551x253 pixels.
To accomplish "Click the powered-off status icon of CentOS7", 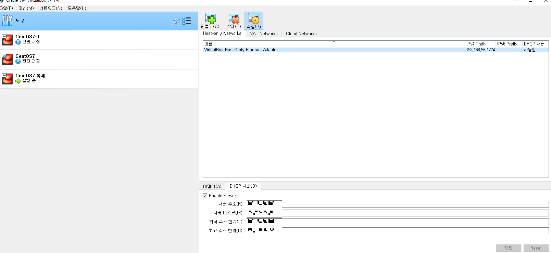I will coord(18,62).
